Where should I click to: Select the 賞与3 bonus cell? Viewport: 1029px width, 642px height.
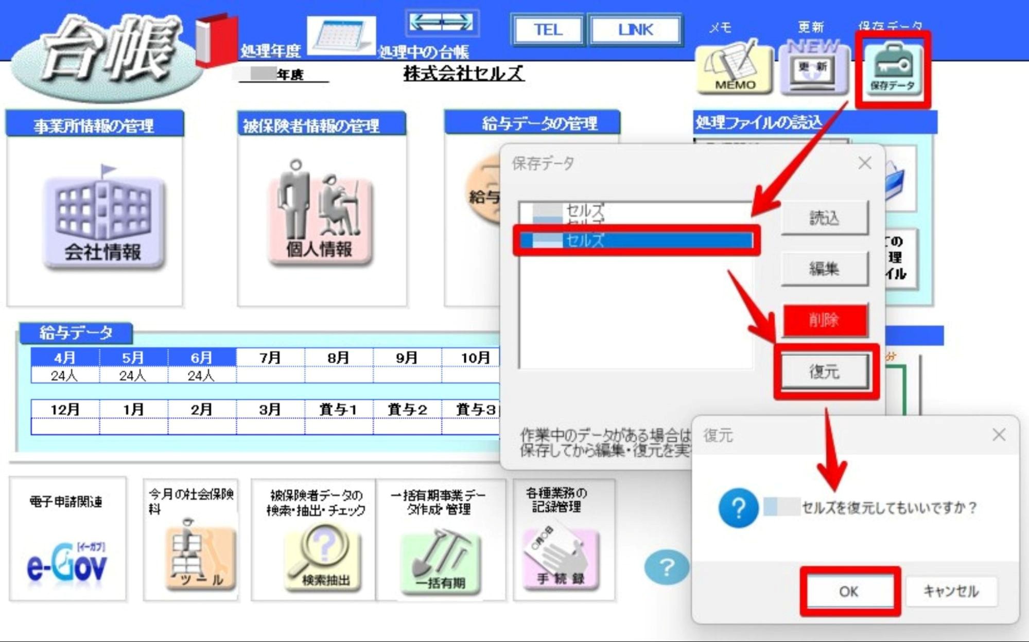pyautogui.click(x=471, y=409)
